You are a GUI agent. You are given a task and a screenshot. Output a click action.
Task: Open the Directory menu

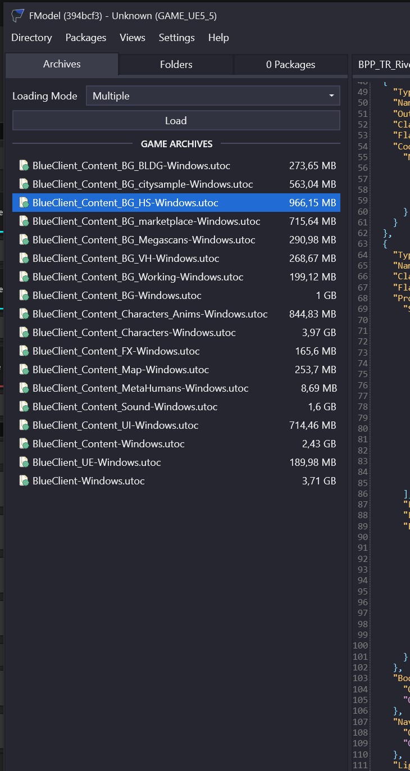(x=31, y=38)
